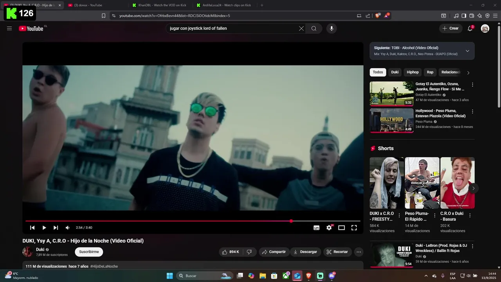
Task: Open the notifications bell
Action: click(x=470, y=28)
